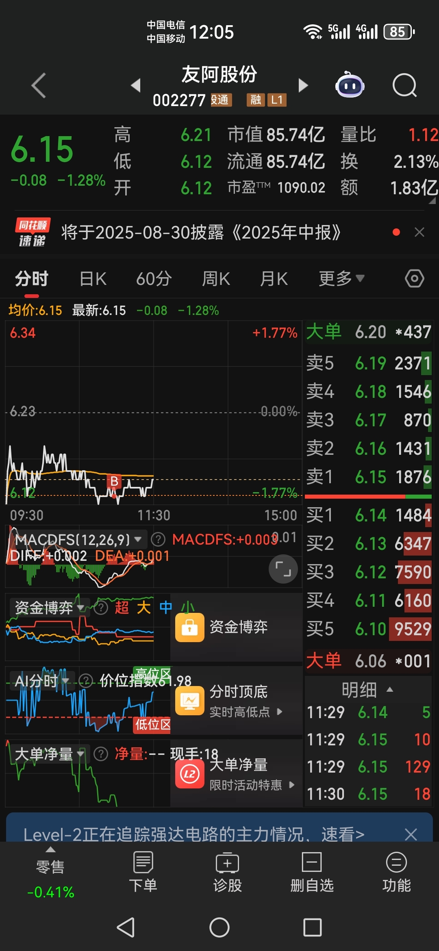The image size is (439, 951).
Task: Unlock 资金博弈 with lock icon
Action: tap(189, 627)
